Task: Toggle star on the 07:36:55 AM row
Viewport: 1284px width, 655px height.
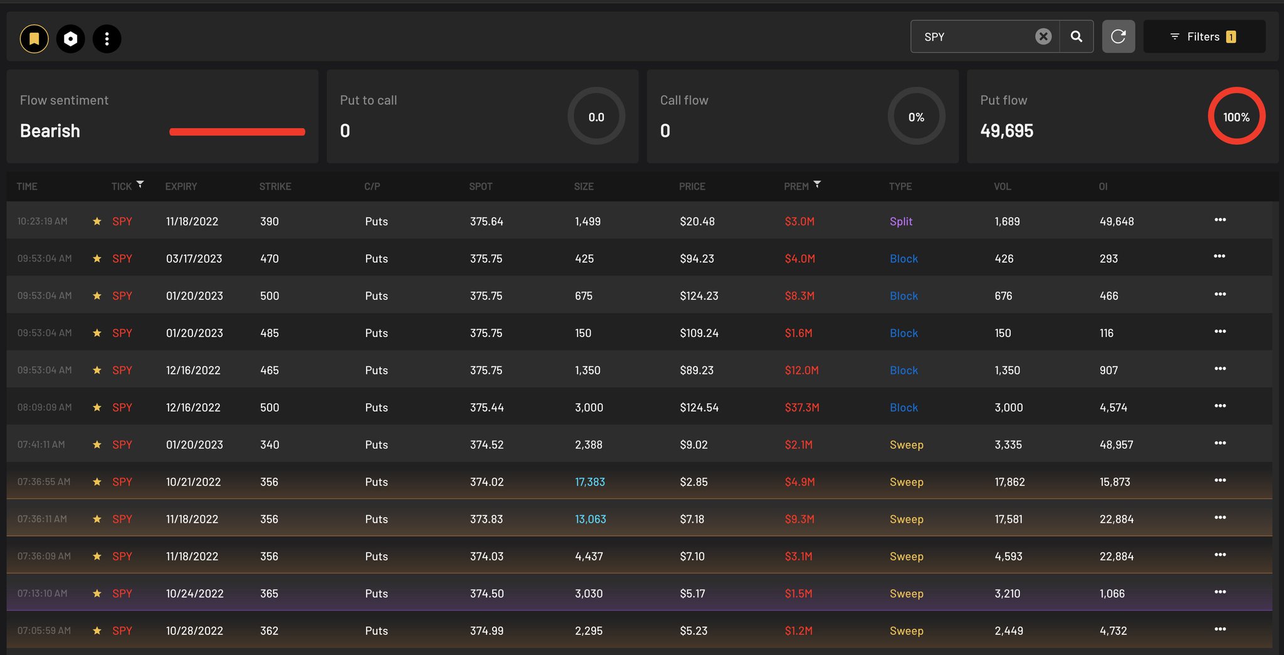Action: (97, 482)
